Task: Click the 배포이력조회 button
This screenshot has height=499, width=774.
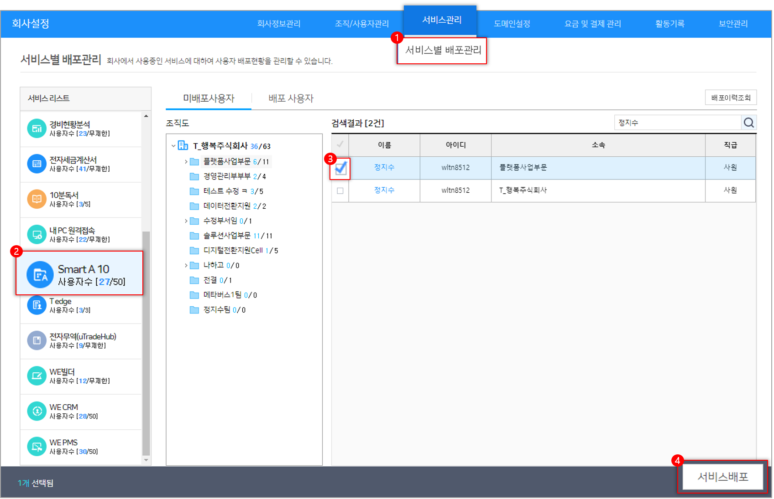Action: 731,98
